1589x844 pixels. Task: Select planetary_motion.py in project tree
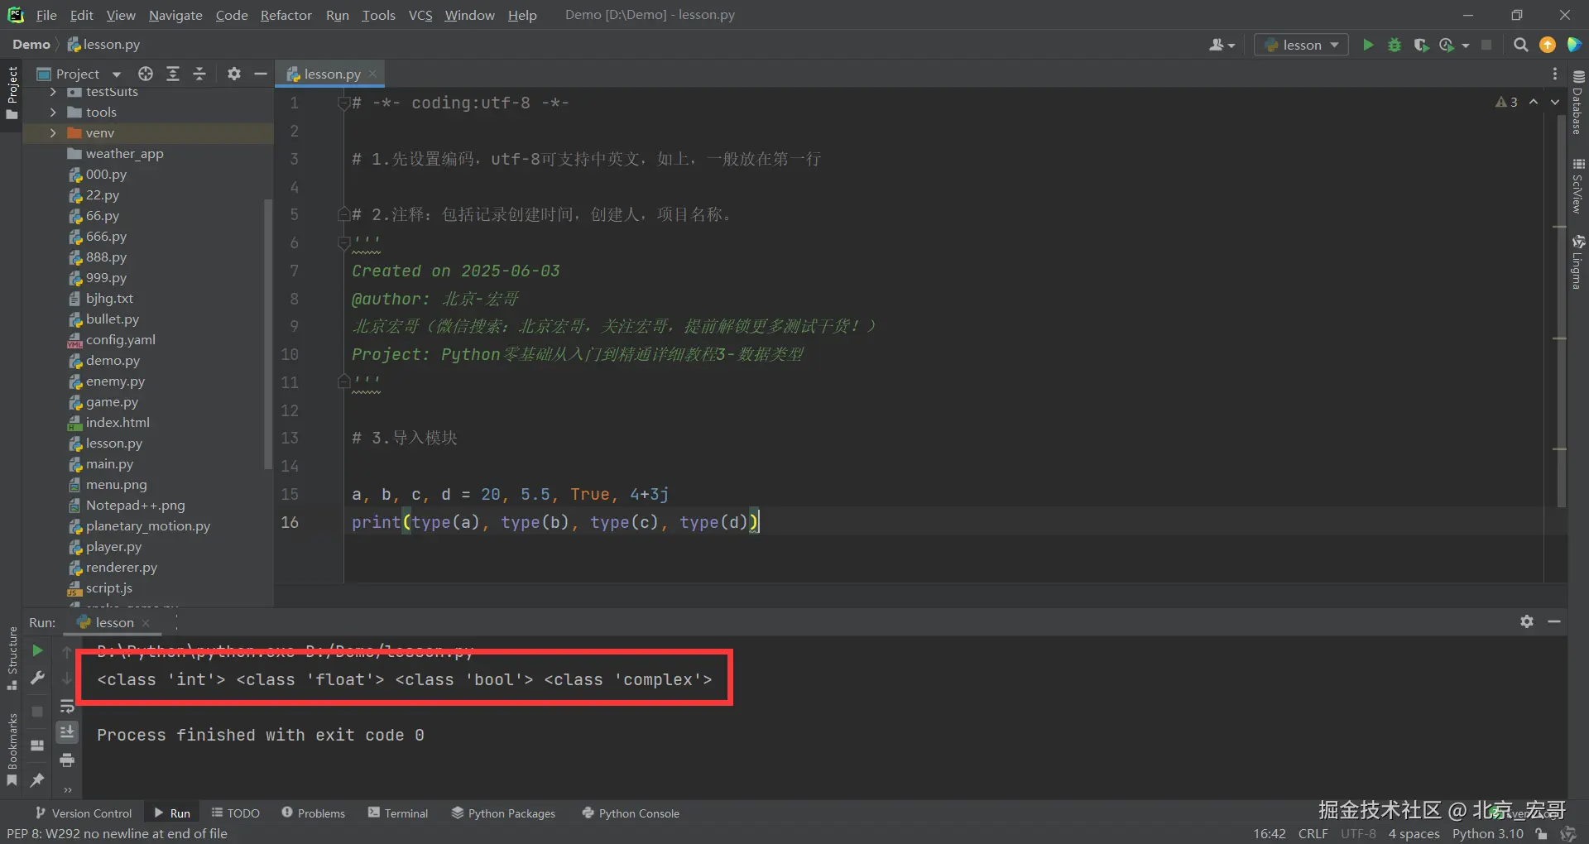tap(148, 526)
